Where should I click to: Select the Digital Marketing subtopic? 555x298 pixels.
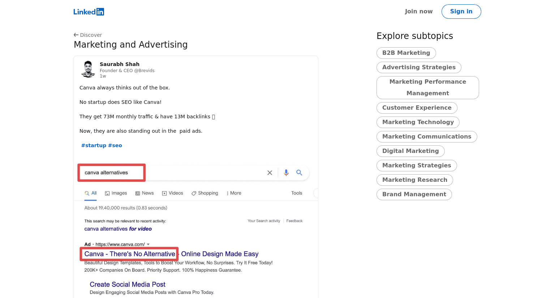coord(410,151)
